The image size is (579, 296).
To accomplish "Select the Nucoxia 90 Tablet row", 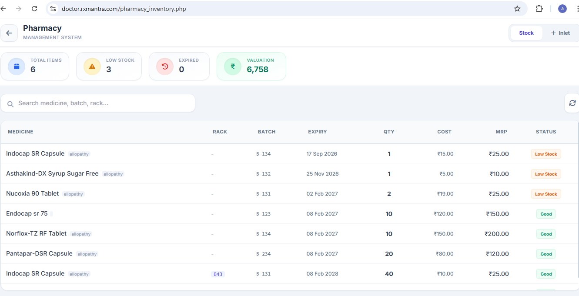I will point(33,194).
